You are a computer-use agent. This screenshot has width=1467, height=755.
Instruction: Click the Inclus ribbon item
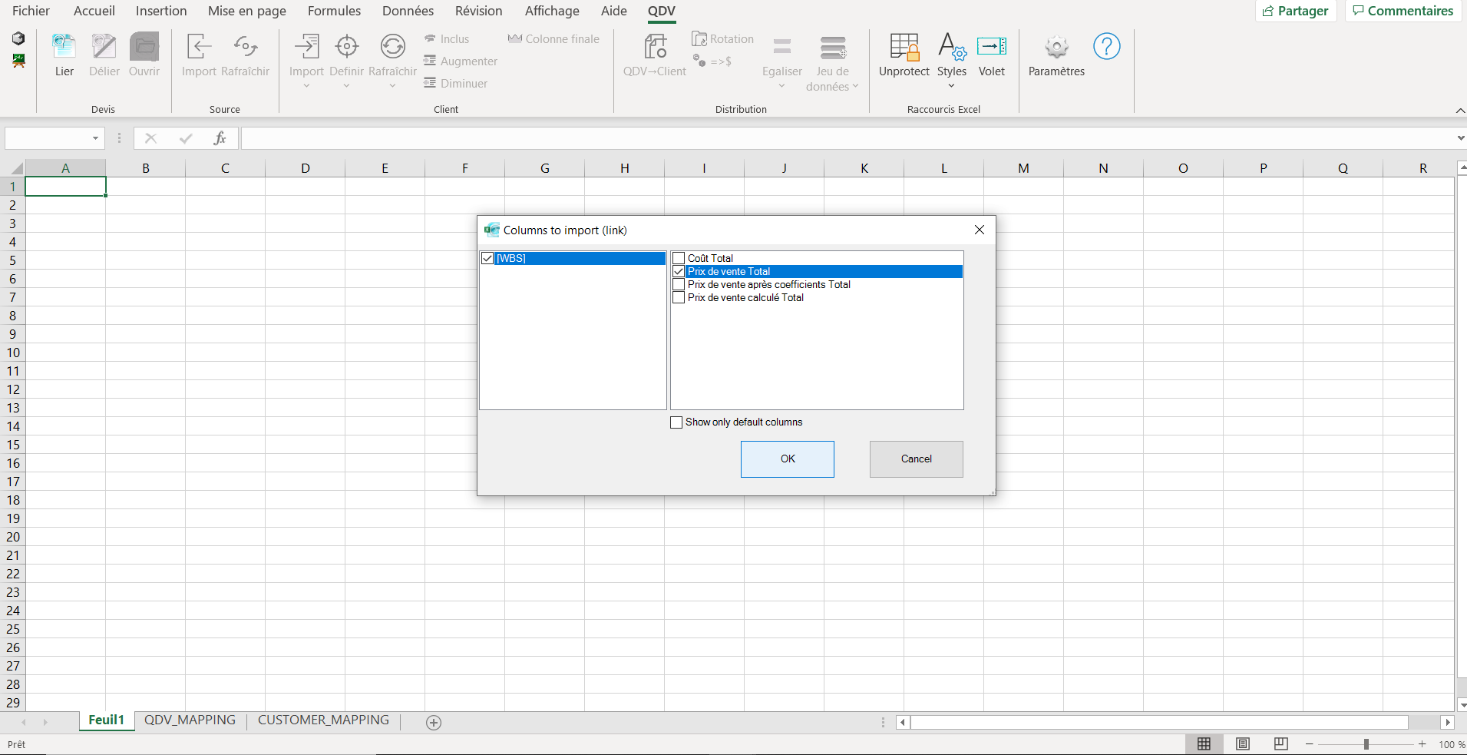click(446, 39)
